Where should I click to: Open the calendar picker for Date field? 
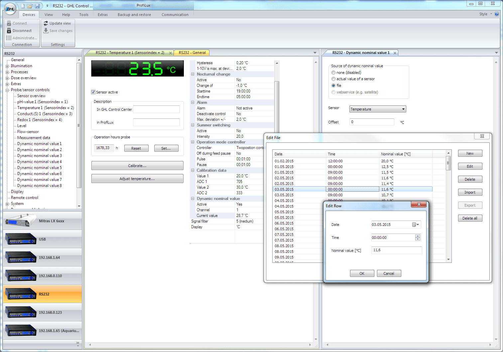pos(415,225)
